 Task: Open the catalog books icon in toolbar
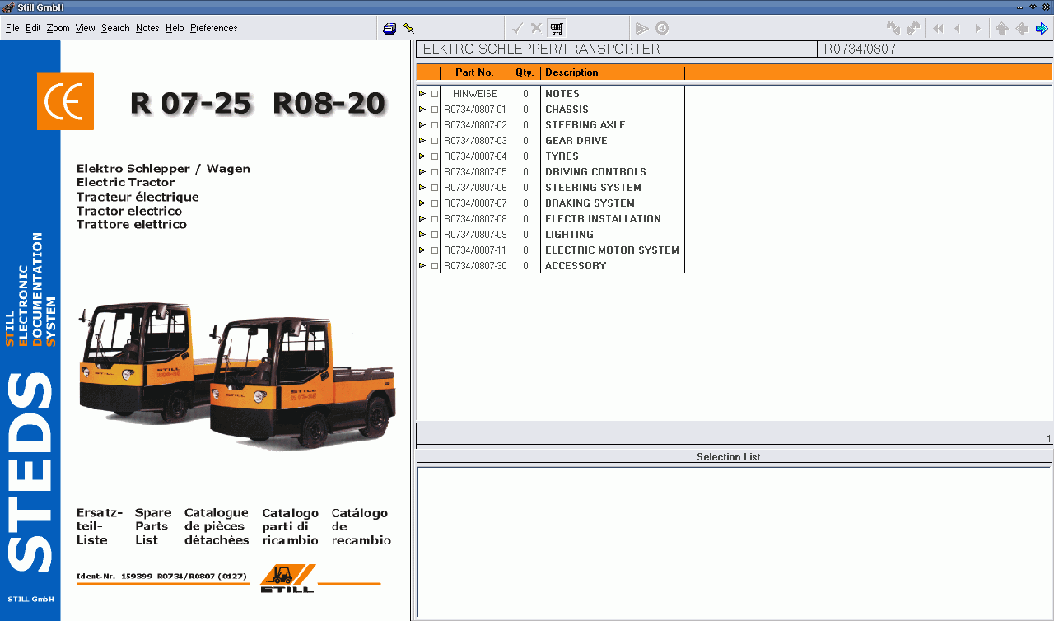click(x=389, y=28)
